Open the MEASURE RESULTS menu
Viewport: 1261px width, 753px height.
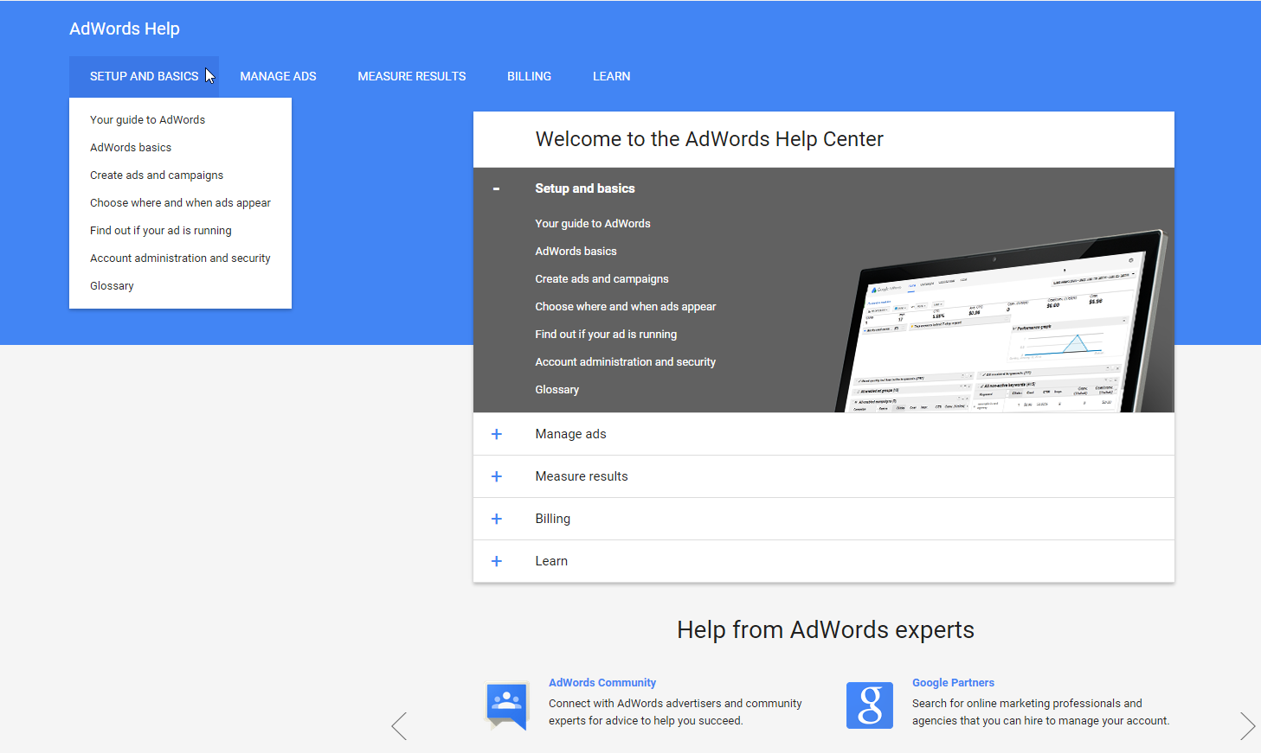tap(411, 76)
